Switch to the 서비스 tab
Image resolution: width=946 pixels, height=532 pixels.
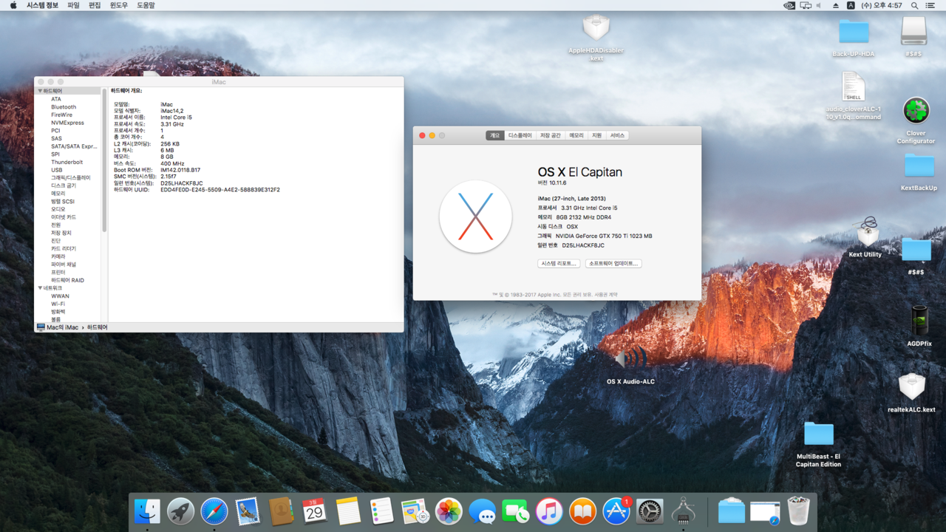click(x=617, y=135)
